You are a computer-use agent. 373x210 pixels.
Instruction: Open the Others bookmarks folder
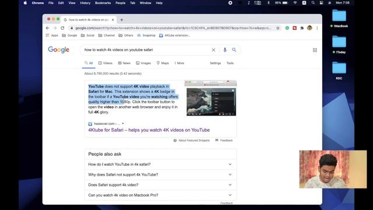click(x=126, y=36)
